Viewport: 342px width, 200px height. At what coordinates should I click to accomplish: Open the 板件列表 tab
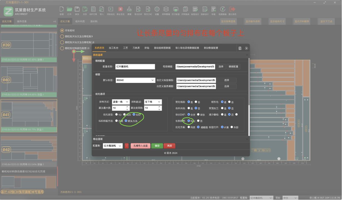(80, 21)
